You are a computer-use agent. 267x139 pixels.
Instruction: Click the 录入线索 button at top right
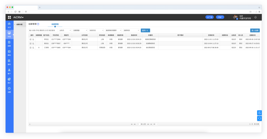(x=255, y=30)
